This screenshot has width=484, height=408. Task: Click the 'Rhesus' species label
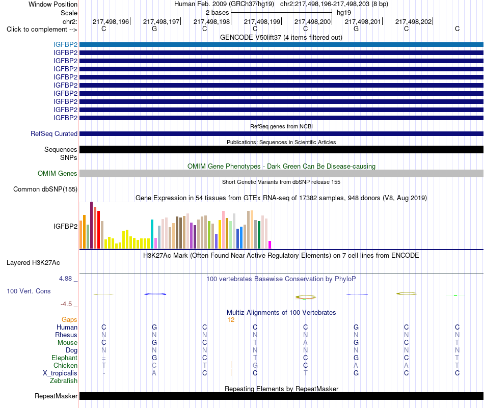66,335
